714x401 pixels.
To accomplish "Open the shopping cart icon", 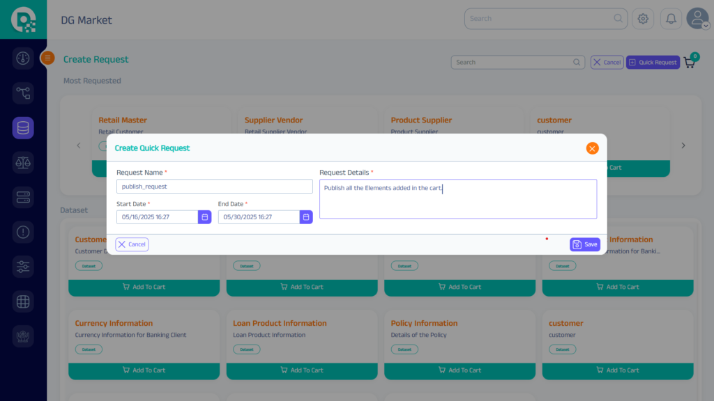I will (690, 62).
